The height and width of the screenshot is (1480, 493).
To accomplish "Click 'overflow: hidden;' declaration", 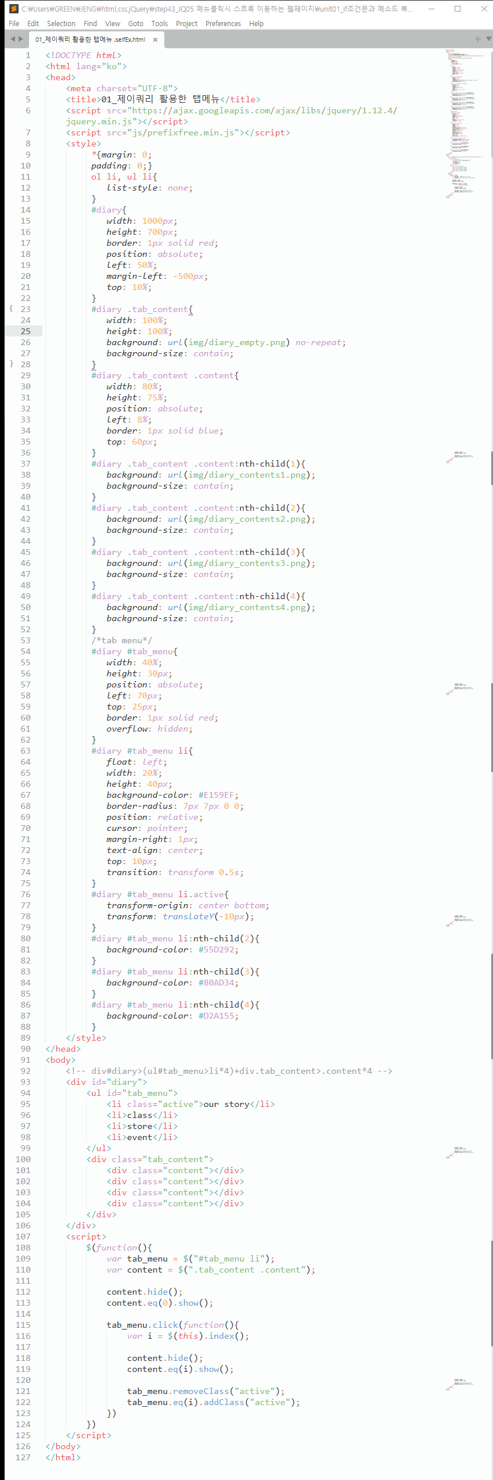I will (x=149, y=729).
